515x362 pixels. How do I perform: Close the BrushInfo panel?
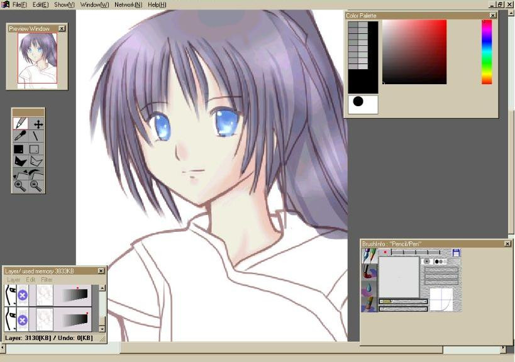(507, 243)
